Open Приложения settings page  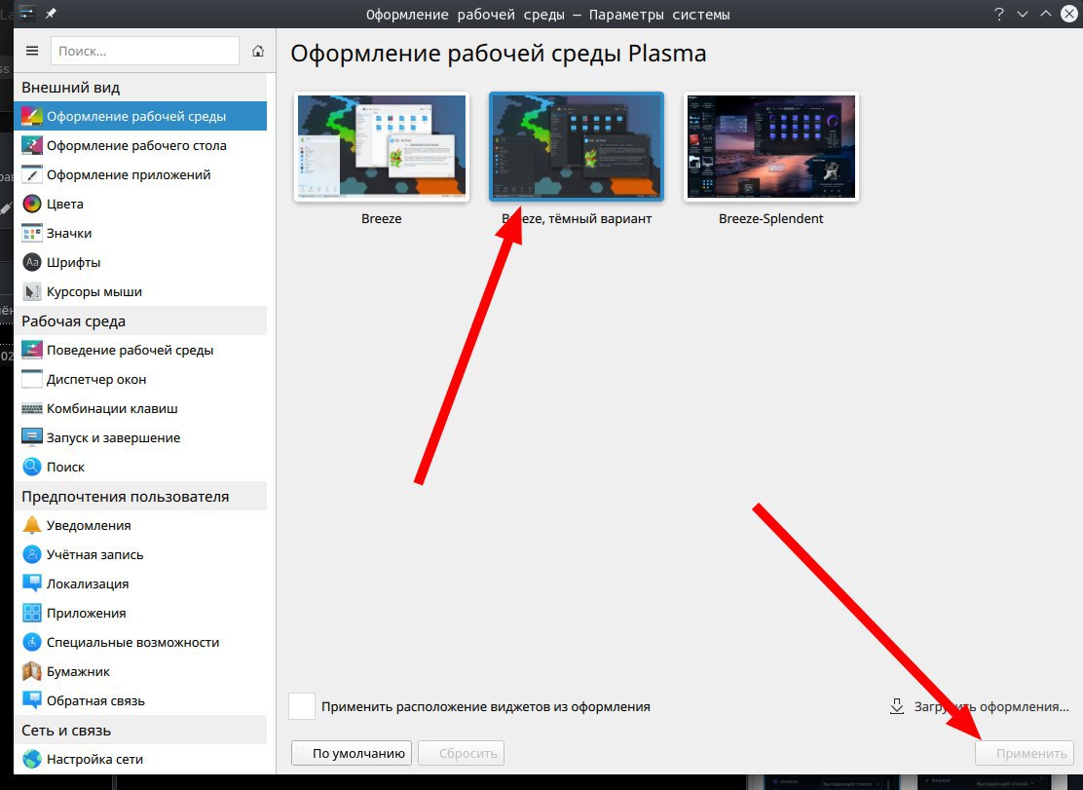[x=140, y=613]
